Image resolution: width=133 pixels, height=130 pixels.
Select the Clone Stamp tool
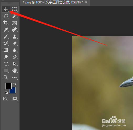tap(14, 36)
